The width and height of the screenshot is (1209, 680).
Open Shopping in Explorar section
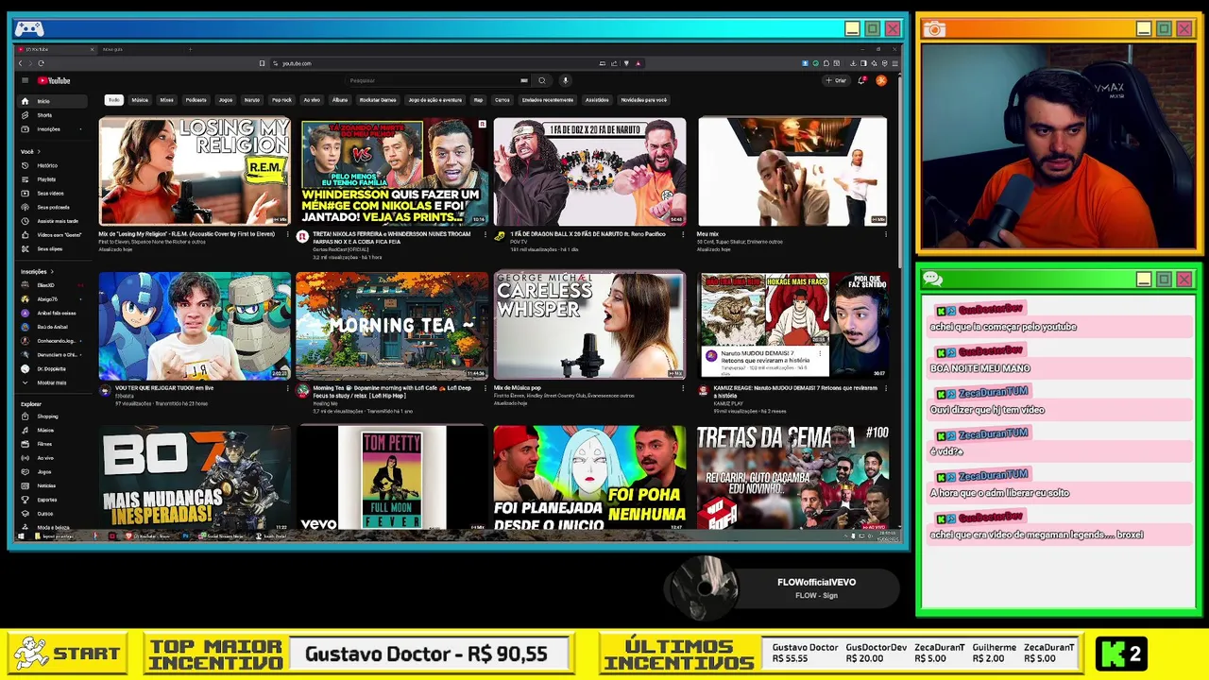(x=52, y=416)
